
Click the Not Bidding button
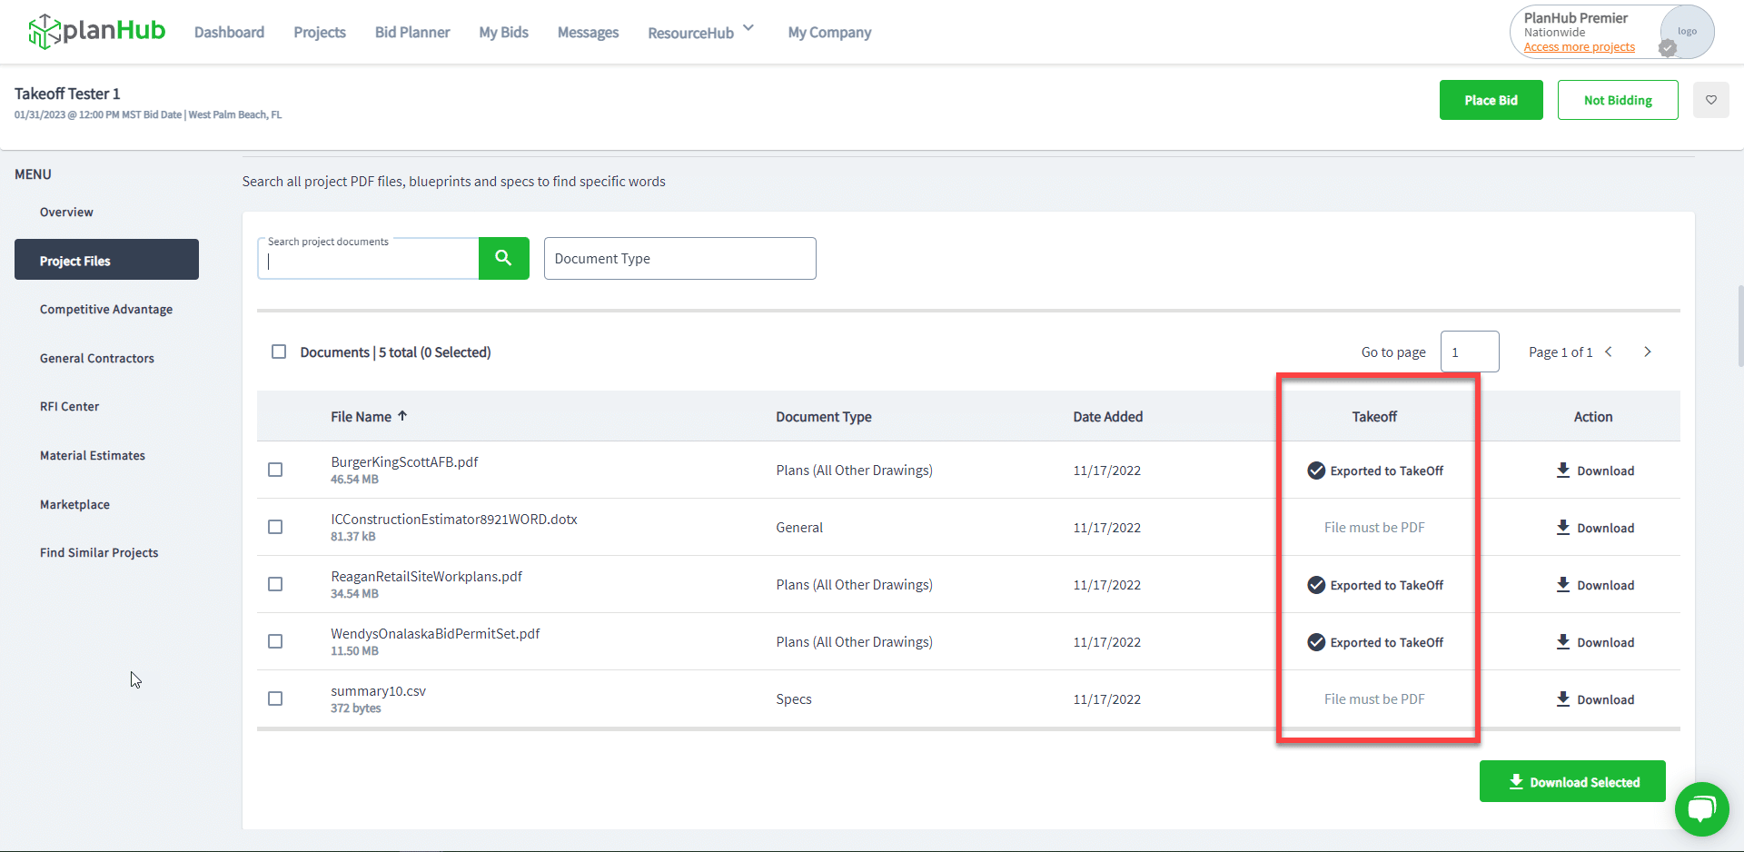tap(1617, 100)
